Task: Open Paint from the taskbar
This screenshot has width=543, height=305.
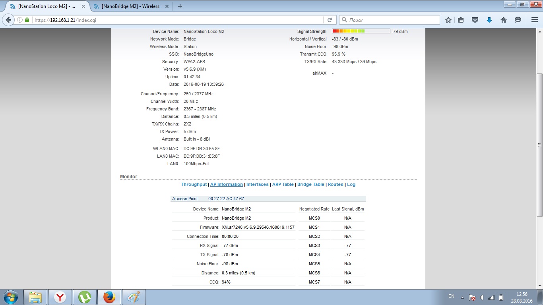Action: [x=134, y=297]
